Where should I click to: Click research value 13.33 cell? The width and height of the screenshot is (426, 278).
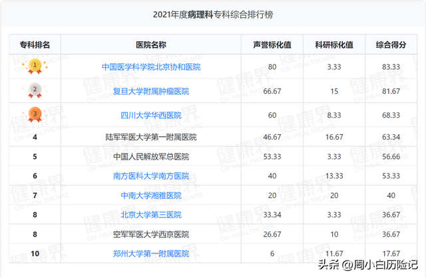334,176
